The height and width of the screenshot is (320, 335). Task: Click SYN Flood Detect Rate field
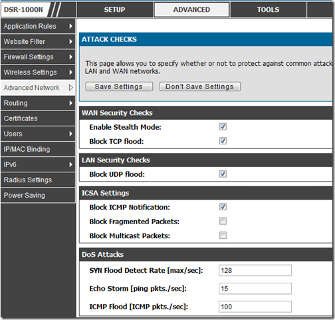coord(255,271)
